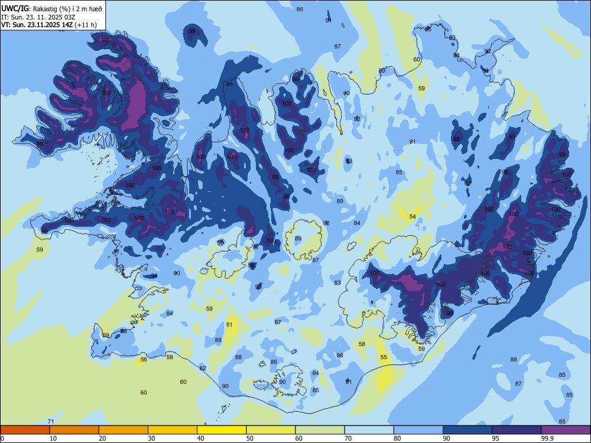Click the legend tick label '0'

click(x=2, y=438)
